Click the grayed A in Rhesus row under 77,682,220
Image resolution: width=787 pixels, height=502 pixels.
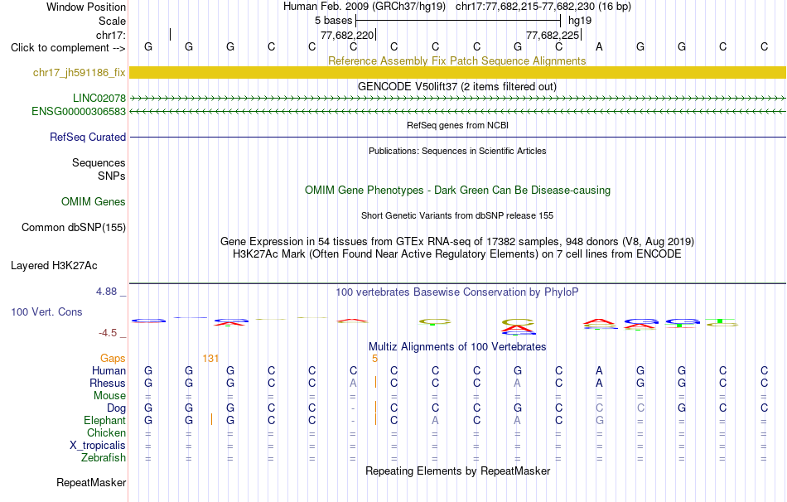[x=354, y=383]
